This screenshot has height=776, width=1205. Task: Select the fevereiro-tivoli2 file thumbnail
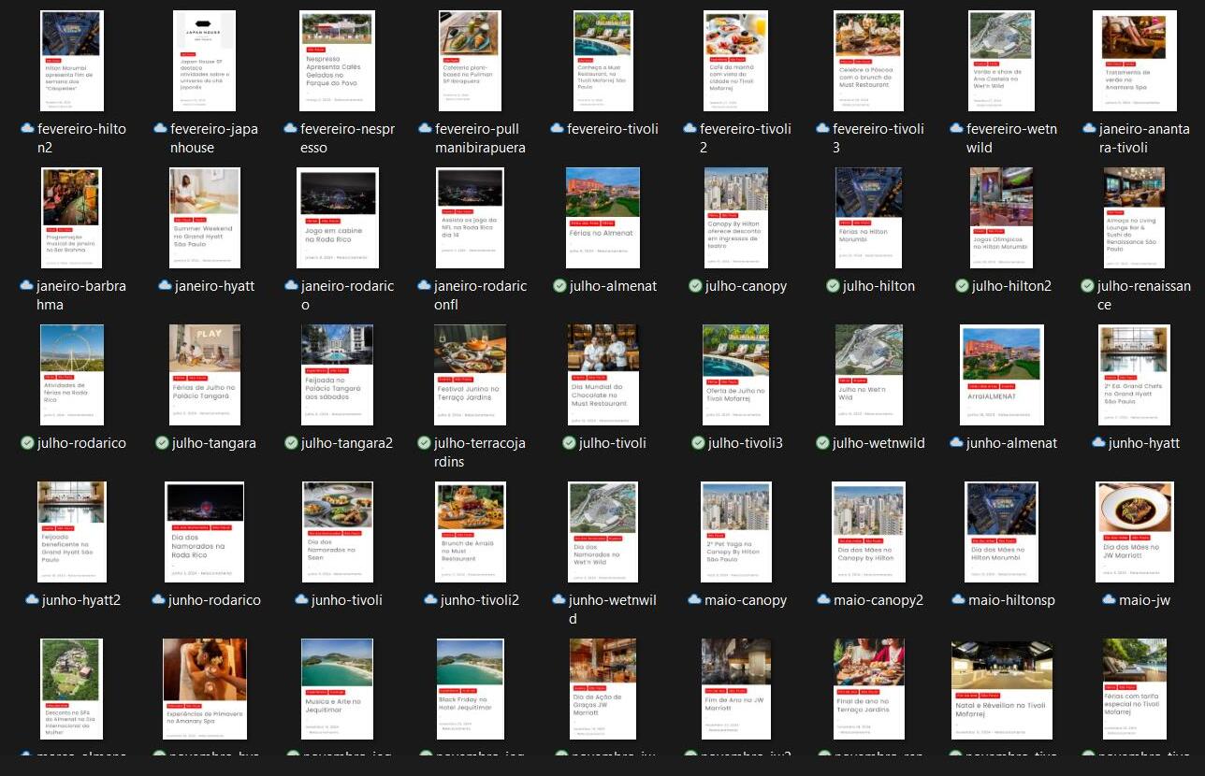735,61
